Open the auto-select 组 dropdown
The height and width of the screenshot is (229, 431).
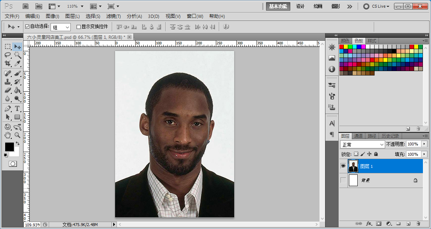pyautogui.click(x=60, y=27)
